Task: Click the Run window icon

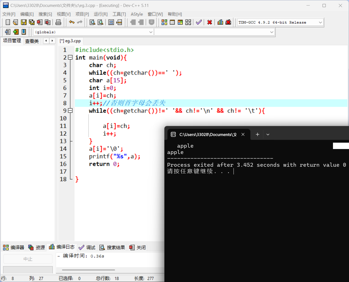Action: pyautogui.click(x=172, y=22)
